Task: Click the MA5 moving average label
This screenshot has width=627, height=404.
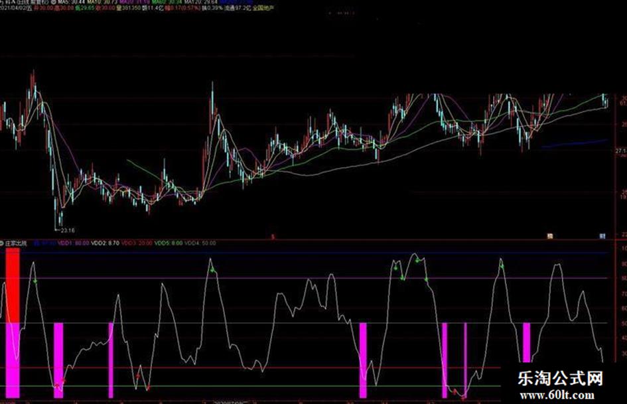Action: pos(72,2)
